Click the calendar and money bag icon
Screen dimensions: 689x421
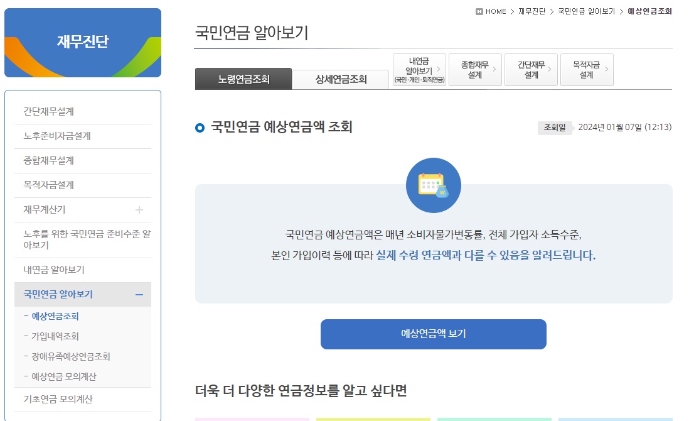click(x=433, y=185)
